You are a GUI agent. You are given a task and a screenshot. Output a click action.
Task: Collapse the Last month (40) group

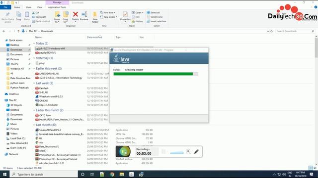tap(34, 125)
